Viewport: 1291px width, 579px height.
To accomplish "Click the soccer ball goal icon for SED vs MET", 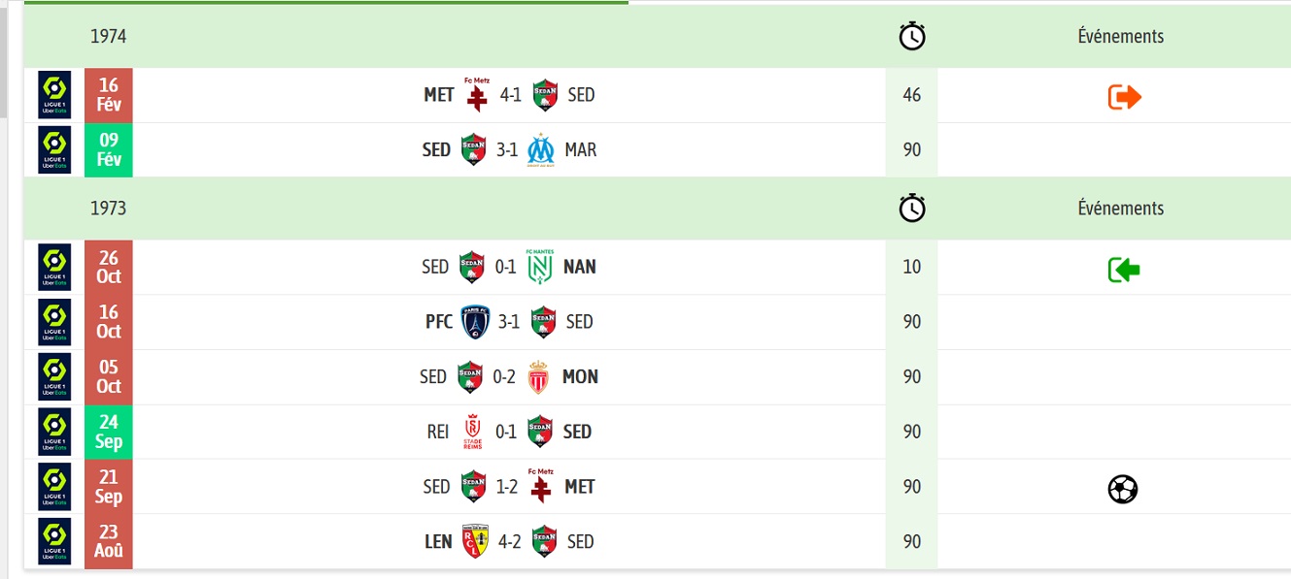I will click(1123, 489).
